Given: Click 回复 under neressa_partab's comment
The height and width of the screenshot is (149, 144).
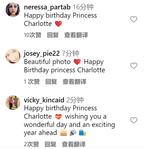Looking at the screenshot, I should coord(53,35).
